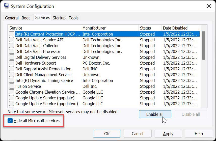Check the Dell Hardware Support service

12,63
